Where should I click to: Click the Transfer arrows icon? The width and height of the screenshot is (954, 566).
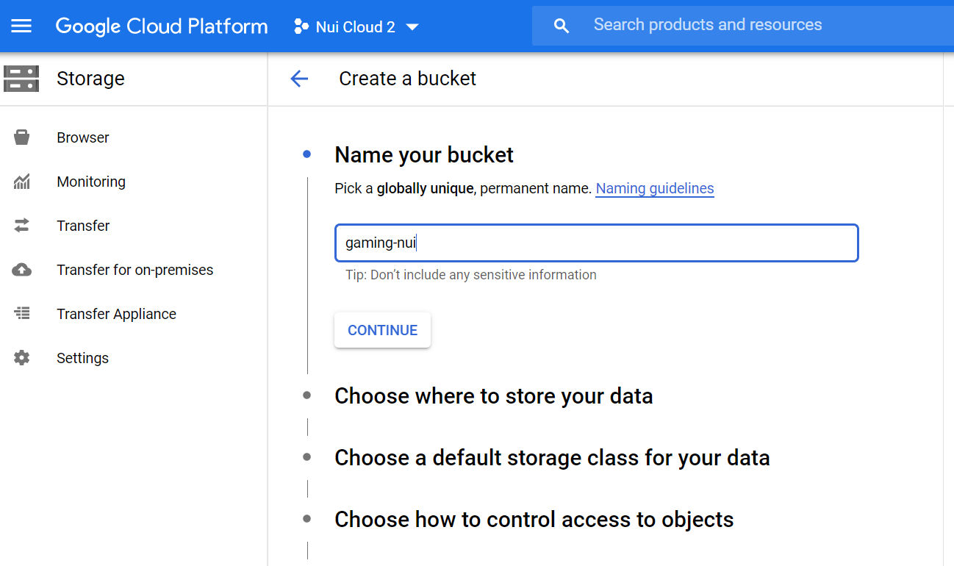(x=22, y=226)
